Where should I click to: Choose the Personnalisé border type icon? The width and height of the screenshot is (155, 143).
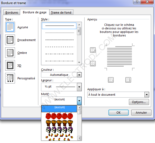(x=10, y=78)
